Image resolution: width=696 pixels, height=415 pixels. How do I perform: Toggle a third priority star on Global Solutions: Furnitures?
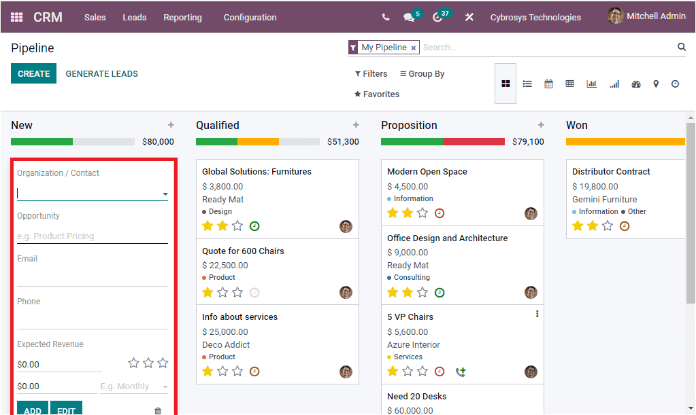237,225
